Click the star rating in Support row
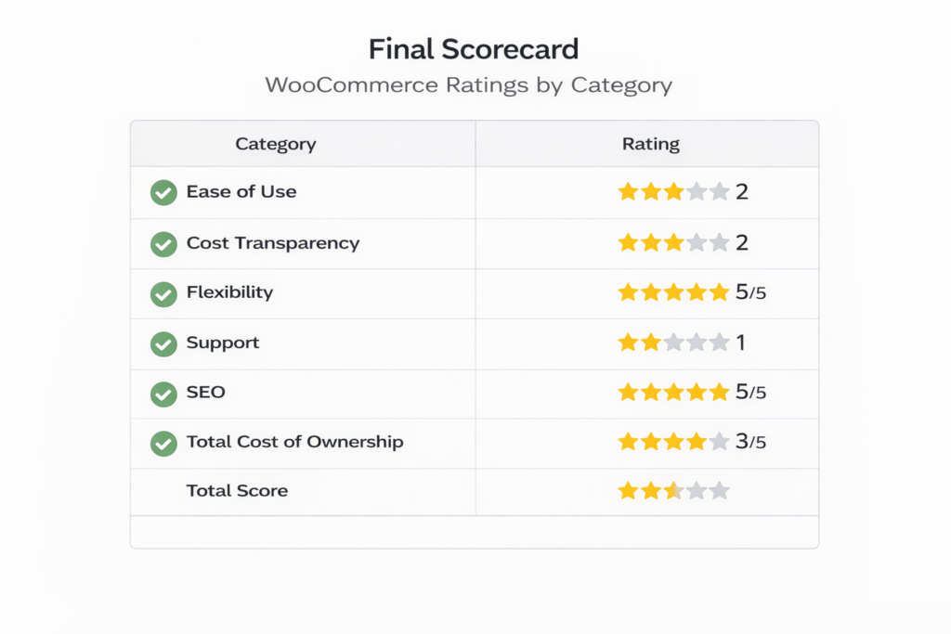The width and height of the screenshot is (951, 634). click(x=673, y=343)
